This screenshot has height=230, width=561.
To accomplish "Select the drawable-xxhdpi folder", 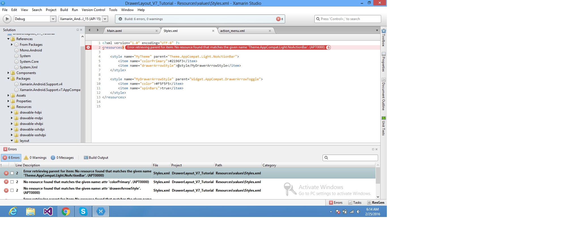I will point(32,129).
